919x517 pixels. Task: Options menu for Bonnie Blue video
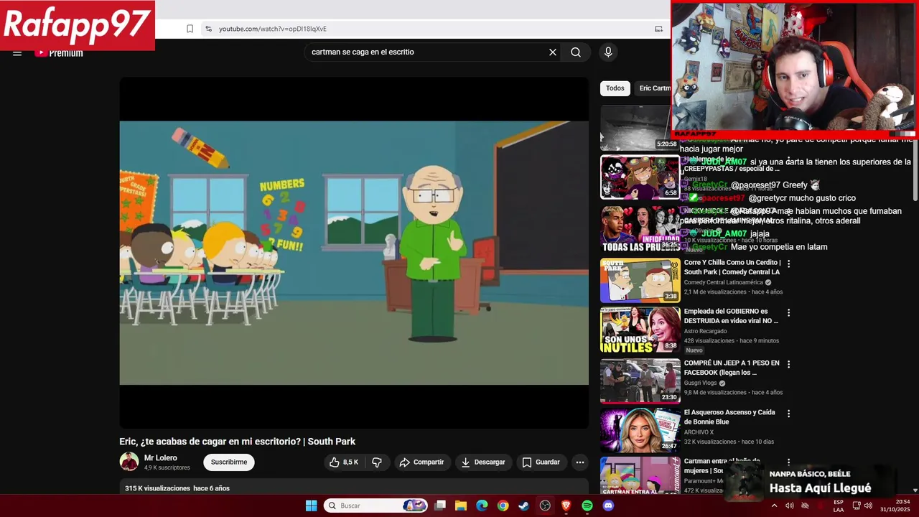(788, 414)
